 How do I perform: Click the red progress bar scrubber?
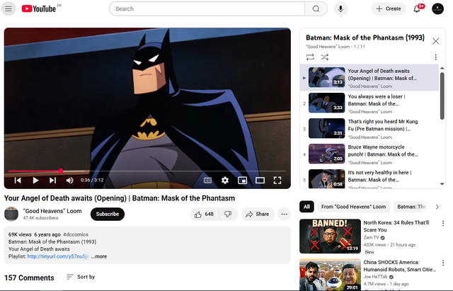(61, 171)
